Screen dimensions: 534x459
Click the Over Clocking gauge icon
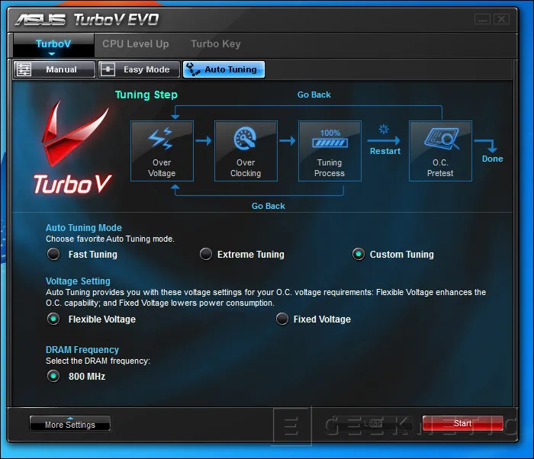tap(245, 138)
